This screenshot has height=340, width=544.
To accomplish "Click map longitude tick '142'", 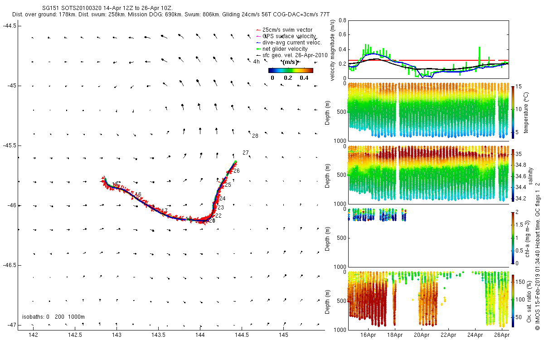I will pyautogui.click(x=33, y=335).
